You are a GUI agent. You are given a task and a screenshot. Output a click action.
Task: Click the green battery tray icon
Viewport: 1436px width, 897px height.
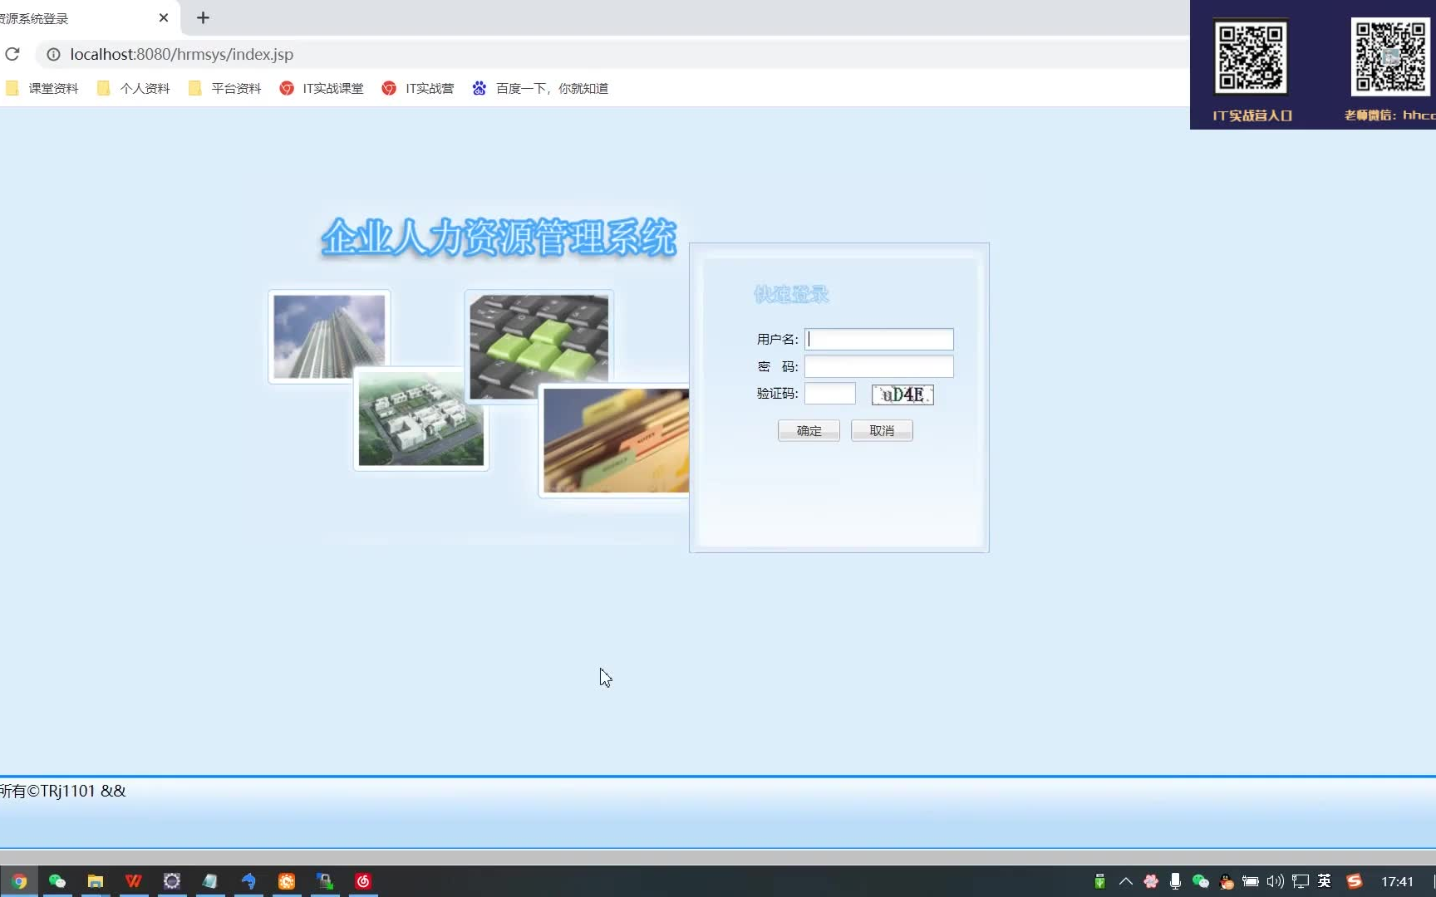[x=1099, y=881]
